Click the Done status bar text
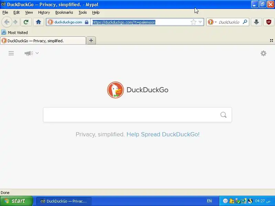Image resolution: width=275 pixels, height=206 pixels. point(5,193)
